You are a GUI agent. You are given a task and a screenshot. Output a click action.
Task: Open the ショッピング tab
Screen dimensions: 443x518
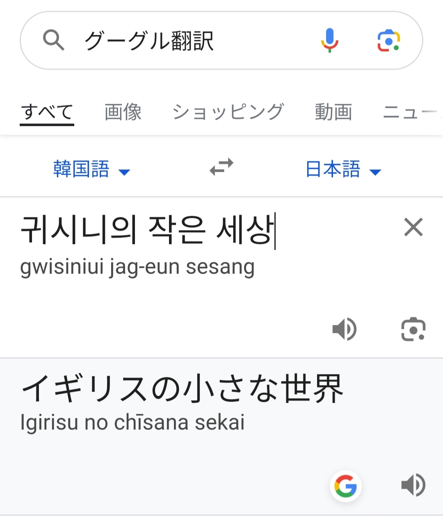228,112
